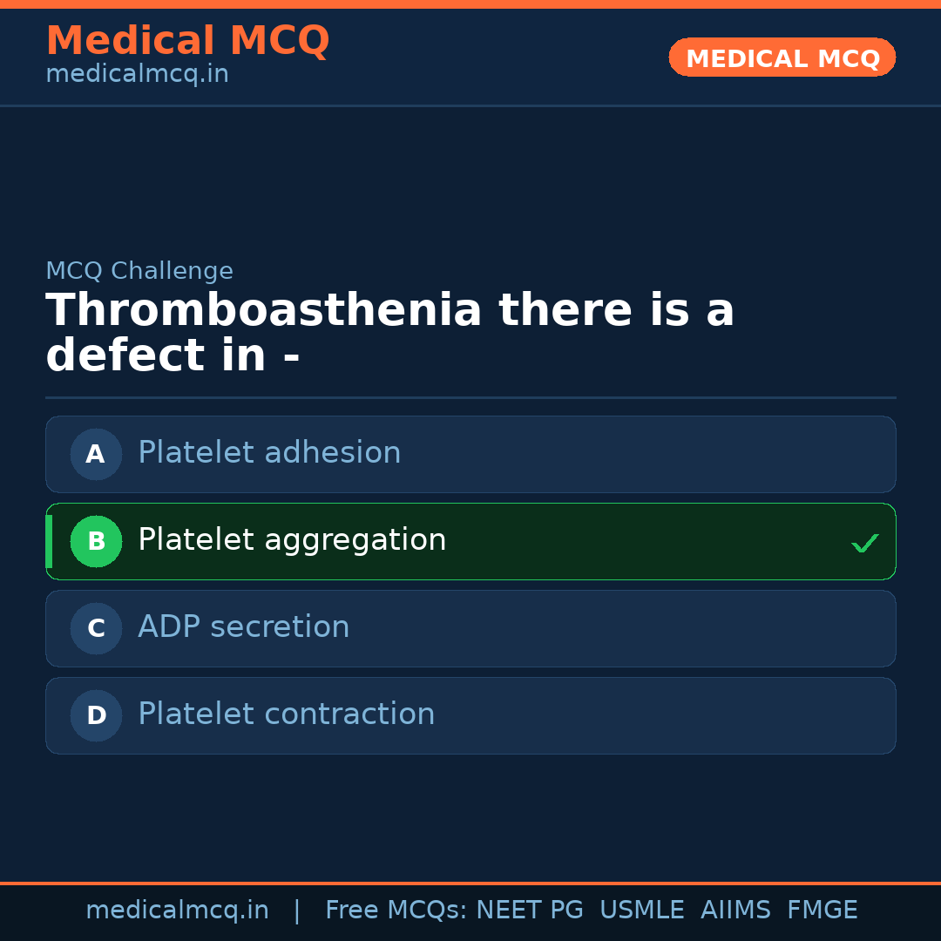Click the circular C option badge
The height and width of the screenshot is (941, 941).
pyautogui.click(x=96, y=628)
